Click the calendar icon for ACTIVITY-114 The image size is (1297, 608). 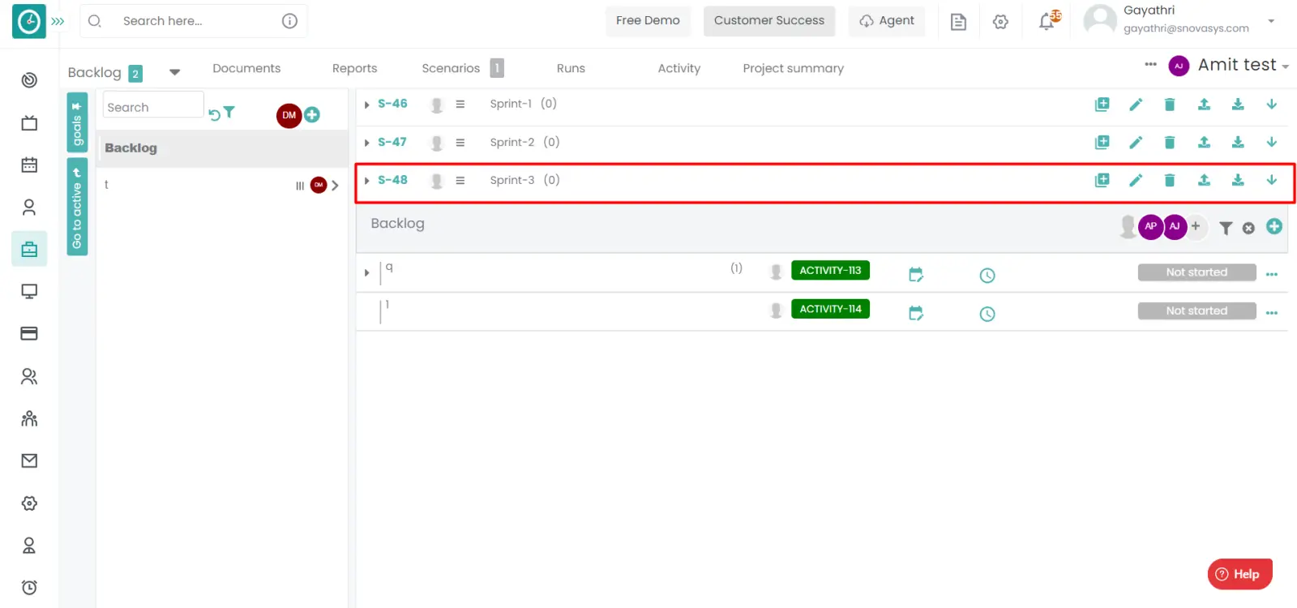click(916, 313)
